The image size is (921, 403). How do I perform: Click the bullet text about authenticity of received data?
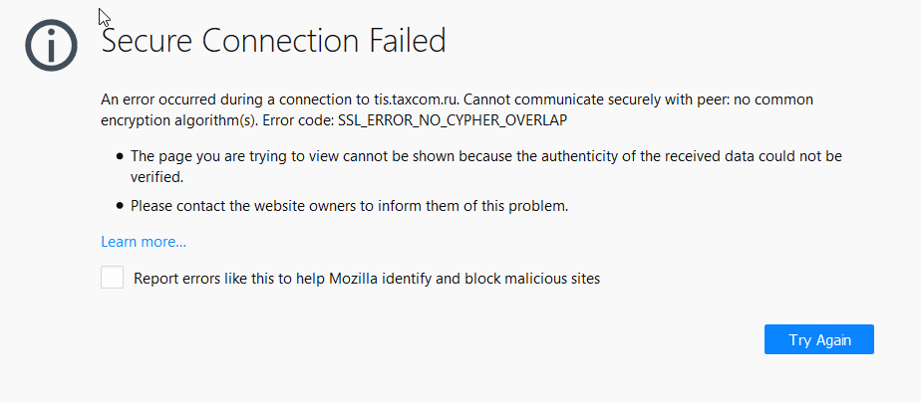486,166
